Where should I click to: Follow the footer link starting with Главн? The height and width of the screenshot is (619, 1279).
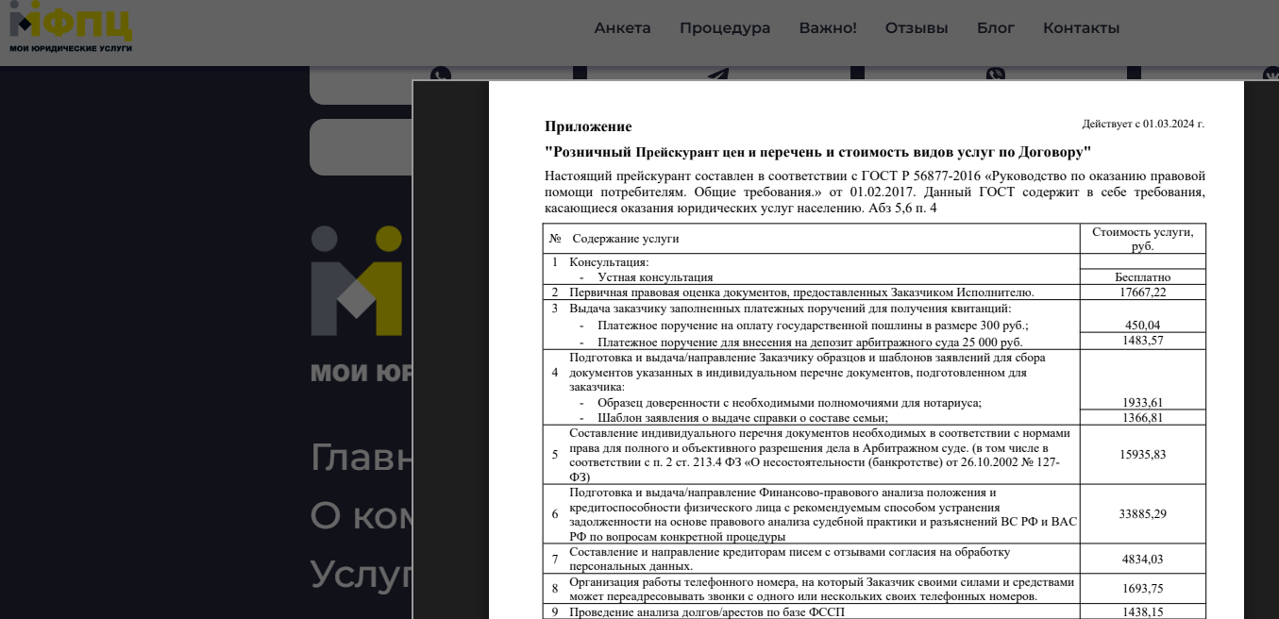[362, 458]
